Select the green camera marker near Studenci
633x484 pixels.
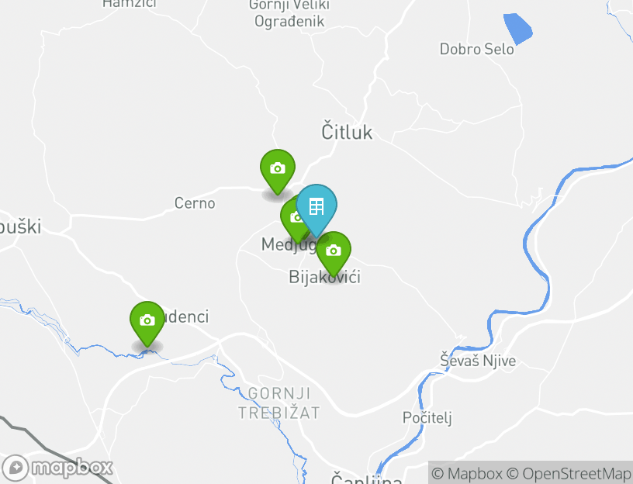click(147, 322)
